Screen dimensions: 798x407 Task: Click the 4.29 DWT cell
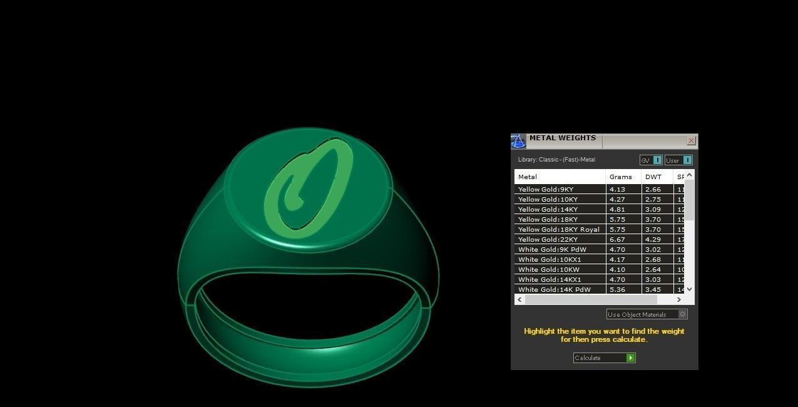click(657, 239)
